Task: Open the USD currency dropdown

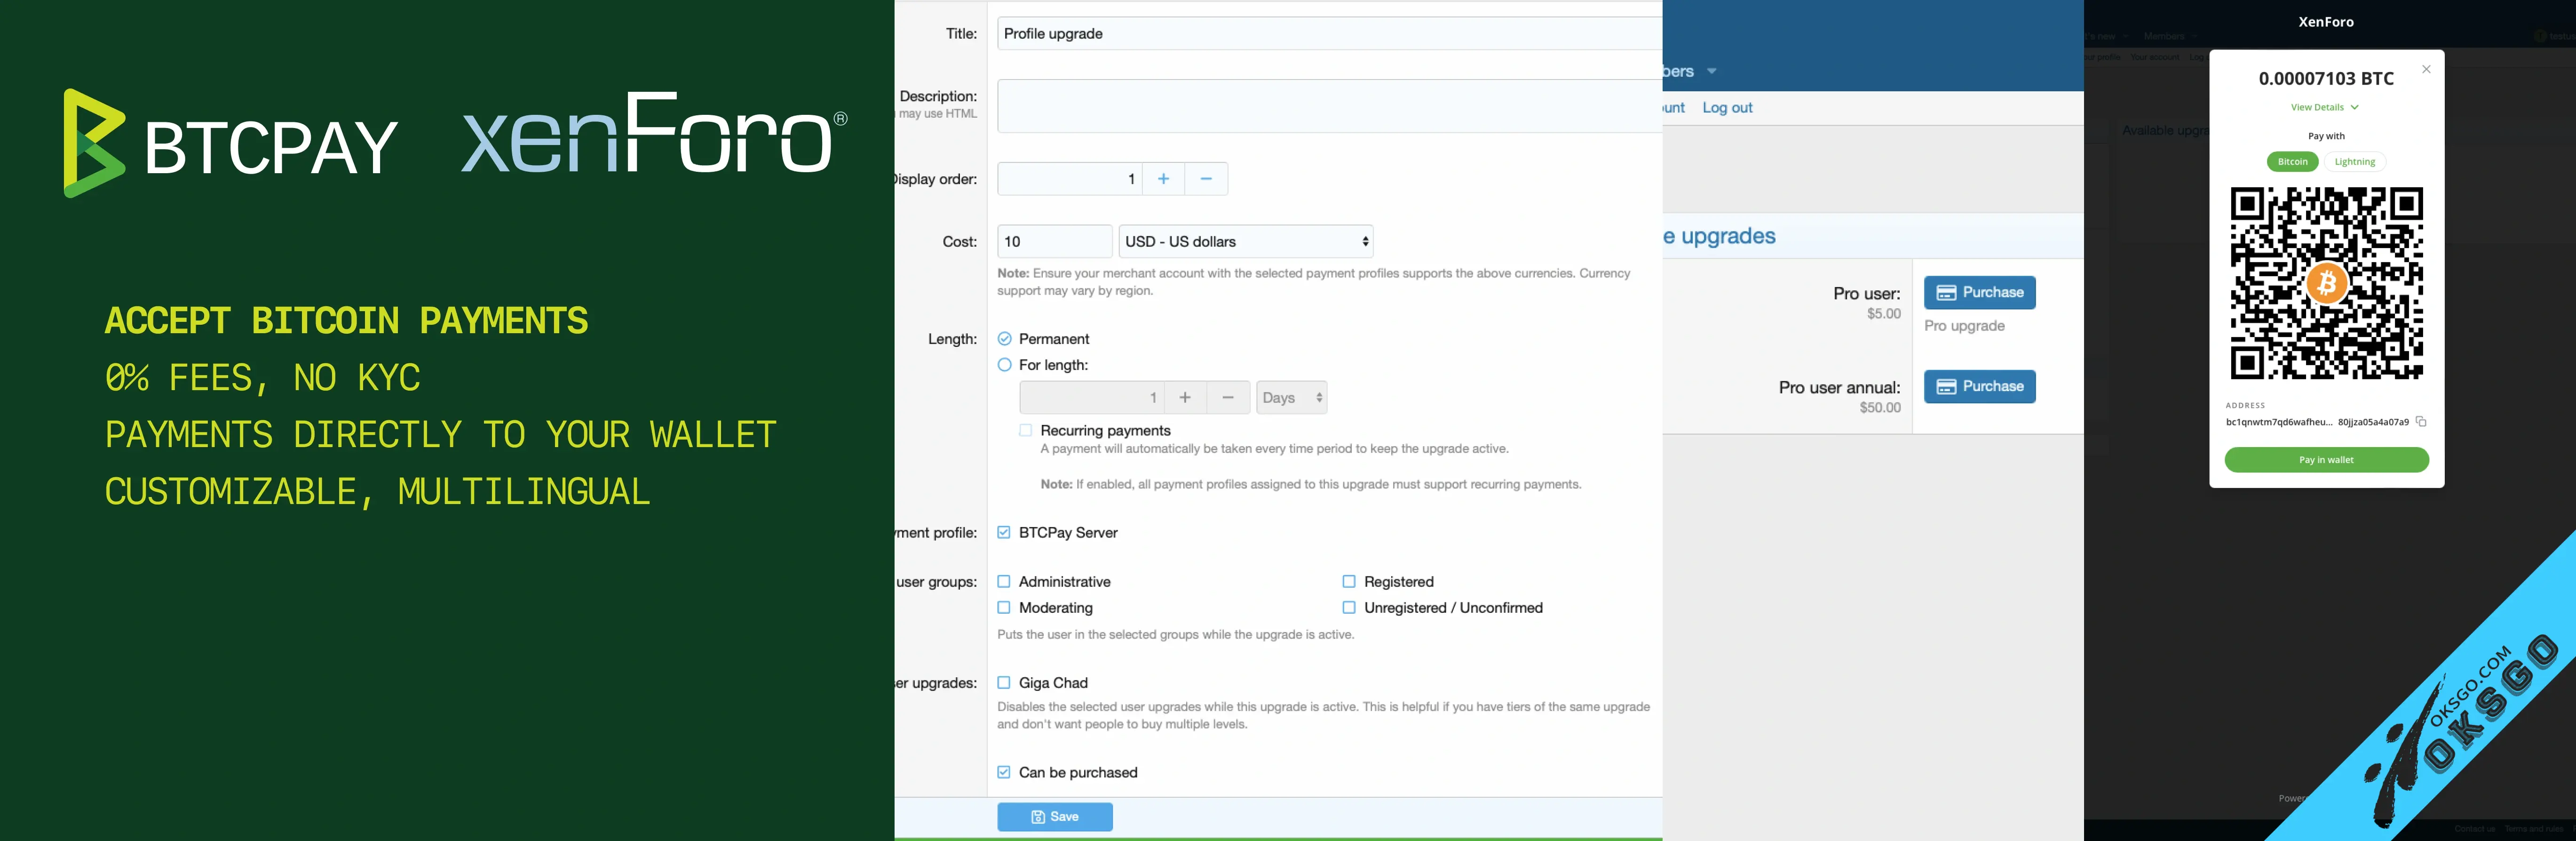Action: pyautogui.click(x=1245, y=241)
